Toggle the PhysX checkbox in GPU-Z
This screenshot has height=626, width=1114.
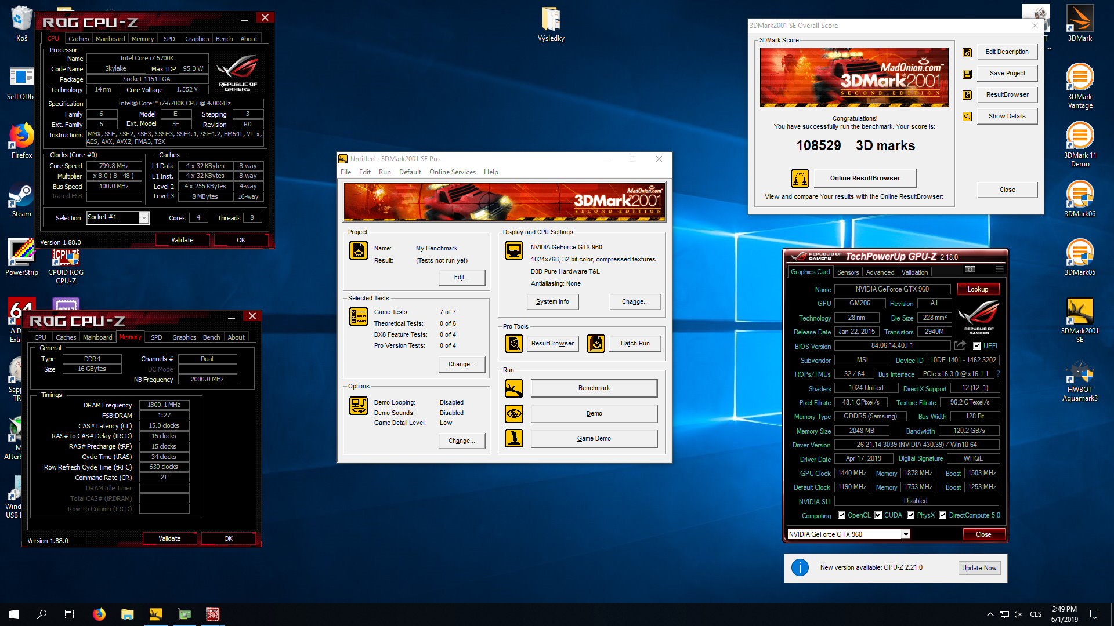911,515
